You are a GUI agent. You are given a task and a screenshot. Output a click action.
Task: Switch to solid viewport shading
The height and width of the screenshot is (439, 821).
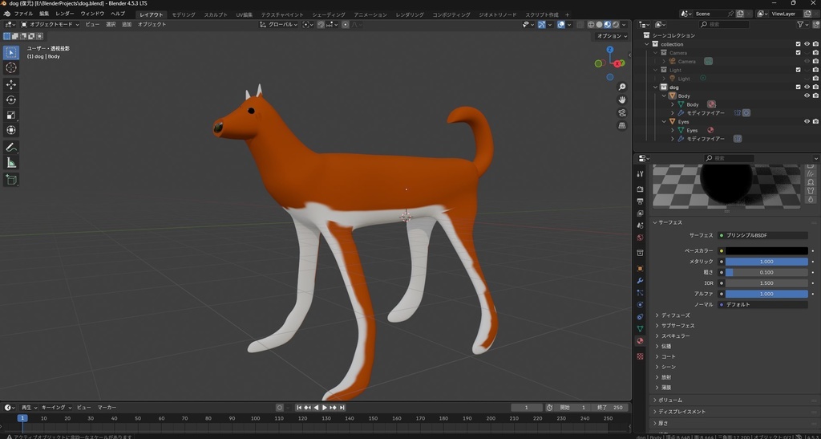tap(600, 25)
